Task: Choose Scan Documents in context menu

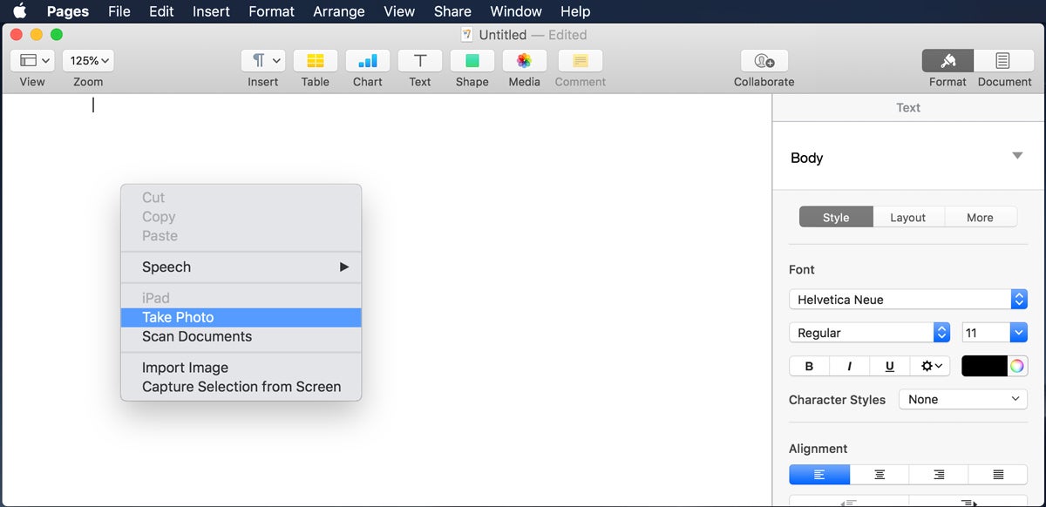Action: coord(241,337)
